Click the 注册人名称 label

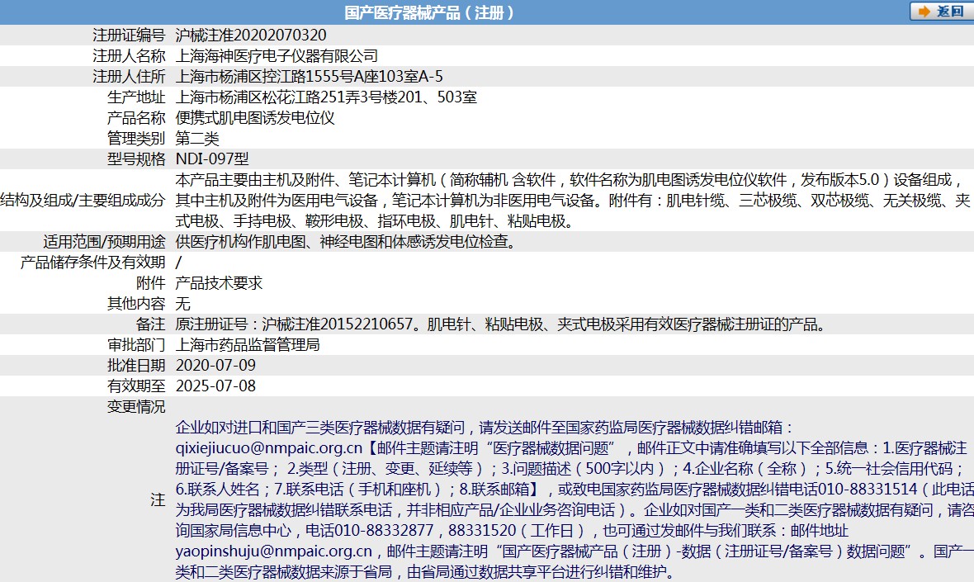click(130, 56)
